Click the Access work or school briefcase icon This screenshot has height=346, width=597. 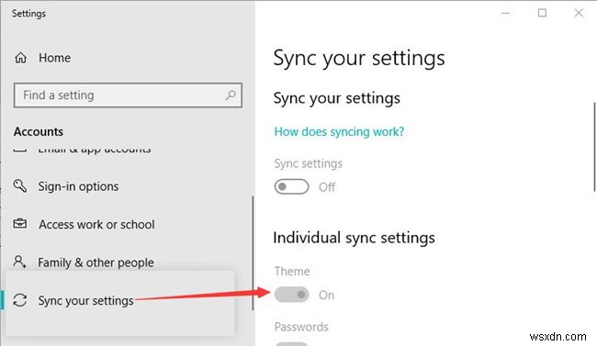[x=20, y=223]
